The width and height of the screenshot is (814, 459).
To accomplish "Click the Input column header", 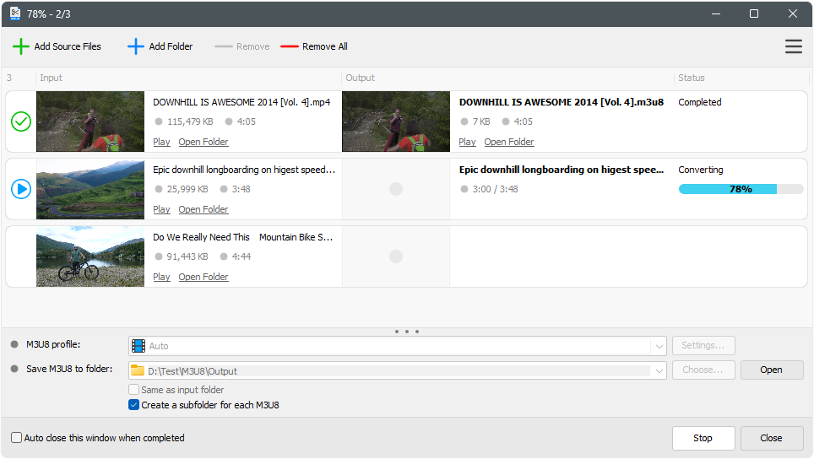I will click(52, 78).
